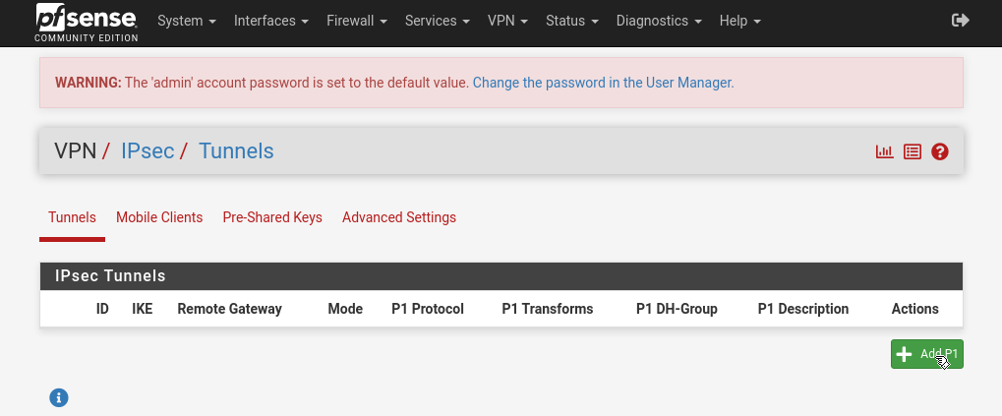
Task: Open the Status dropdown menu
Action: [572, 21]
